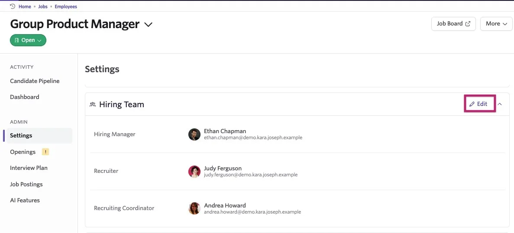The width and height of the screenshot is (514, 233).
Task: Open AI Features in sidebar
Action: pyautogui.click(x=25, y=200)
